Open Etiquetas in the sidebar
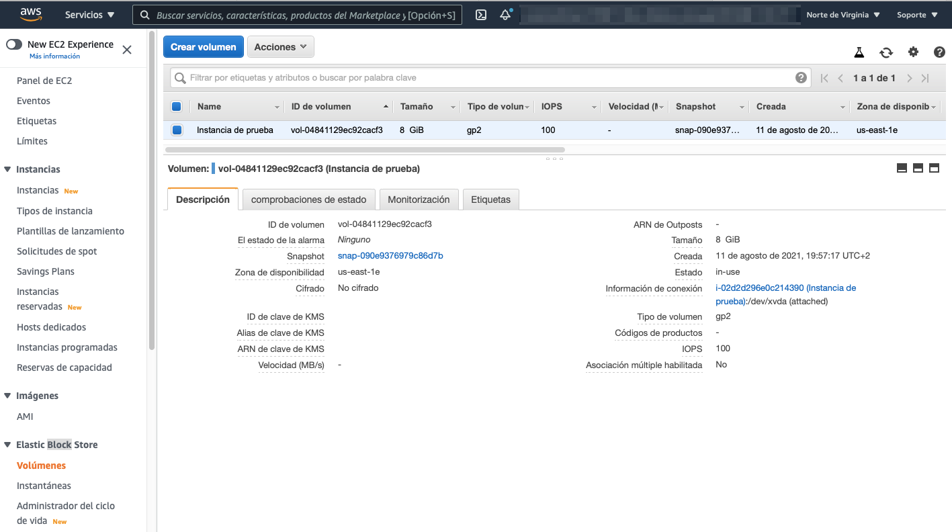This screenshot has height=532, width=952. pos(37,121)
